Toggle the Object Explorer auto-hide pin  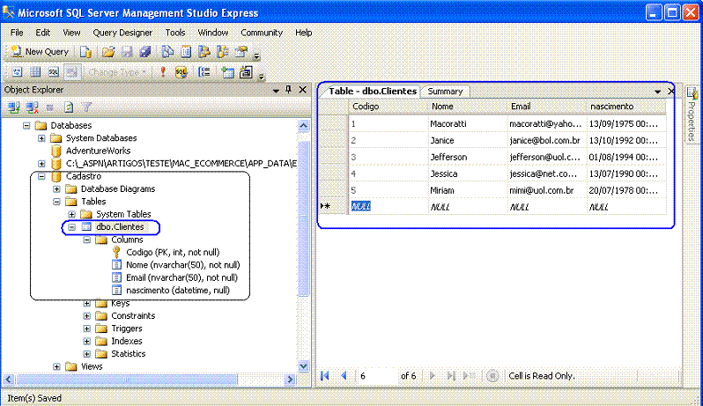coord(288,90)
